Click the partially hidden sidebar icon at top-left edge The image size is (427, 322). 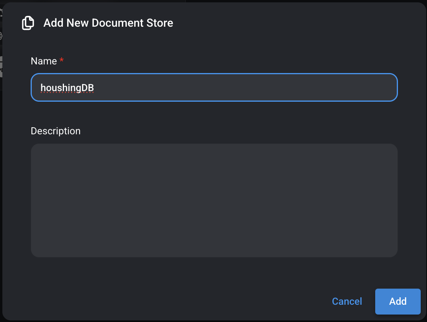click(1, 12)
